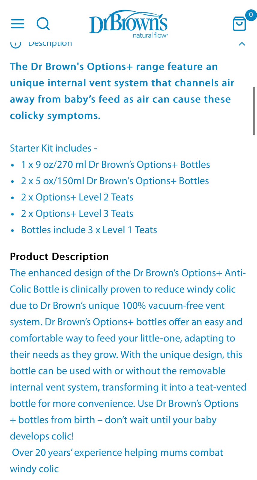
Task: Select the '1 x 9 oz/270 ml' bullet
Action: click(115, 164)
